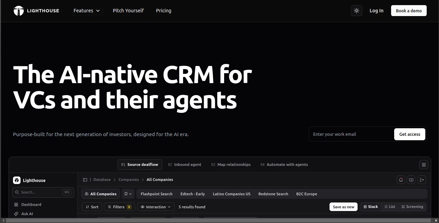Click the sidebar Search field
Image resolution: width=439 pixels, height=223 pixels.
coord(43,192)
